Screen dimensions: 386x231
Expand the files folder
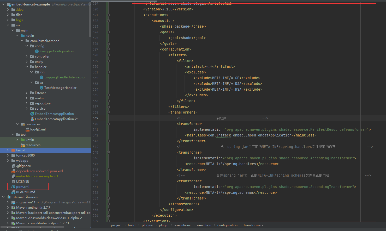pos(8,15)
